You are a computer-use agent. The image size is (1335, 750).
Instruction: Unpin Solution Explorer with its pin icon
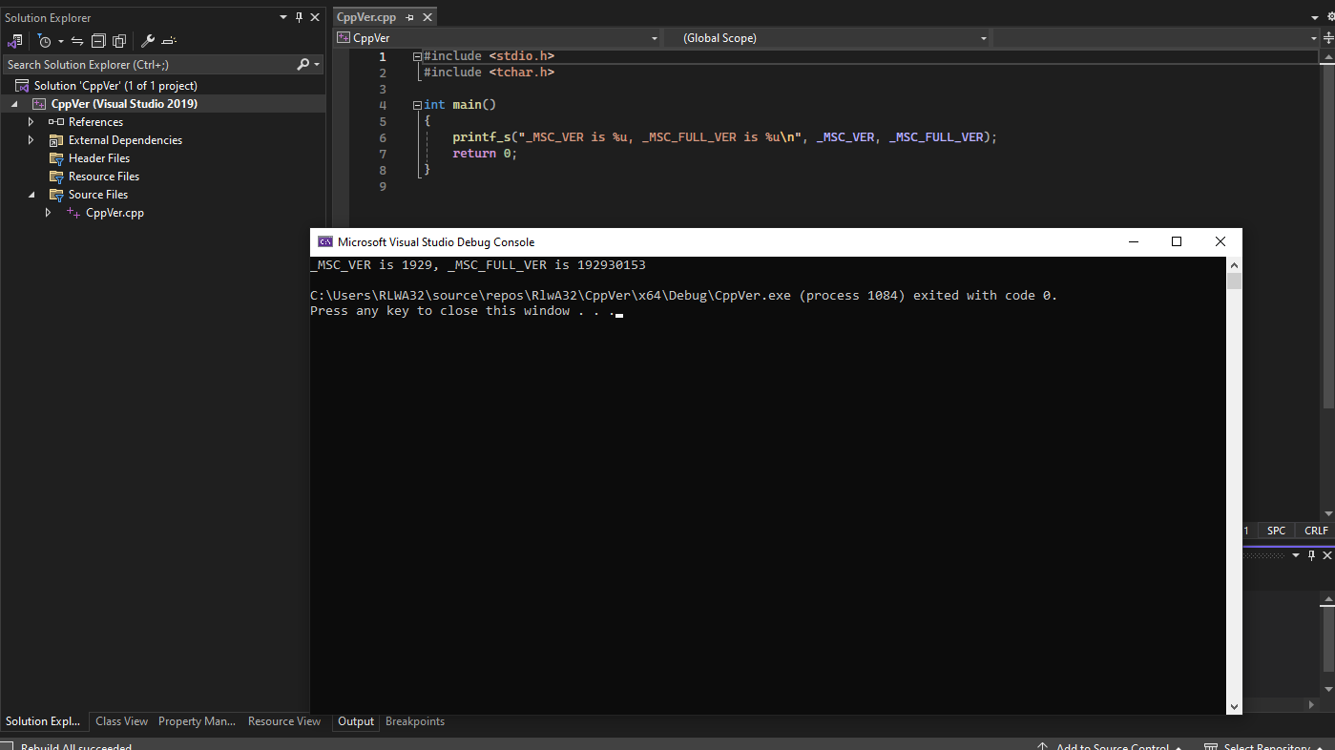[298, 16]
